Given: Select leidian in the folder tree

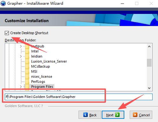Looking at the screenshot, I should click(37, 56).
